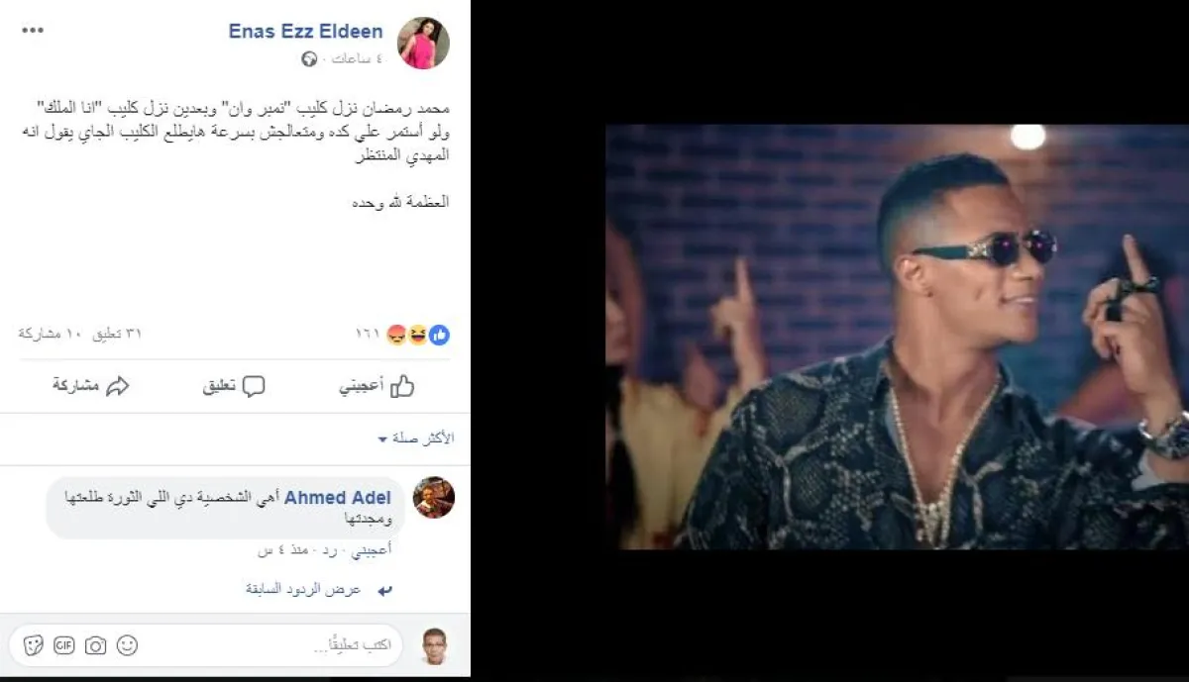Click the thumbs-up like icon under post
Screen dimensions: 1189x682
[x=402, y=387]
